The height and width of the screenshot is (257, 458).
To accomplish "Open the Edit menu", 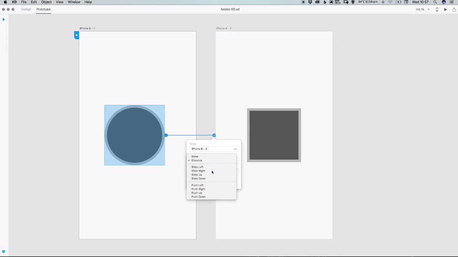I will point(34,2).
